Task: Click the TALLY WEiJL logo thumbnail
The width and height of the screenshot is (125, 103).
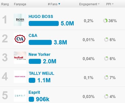Action: pyautogui.click(x=20, y=77)
